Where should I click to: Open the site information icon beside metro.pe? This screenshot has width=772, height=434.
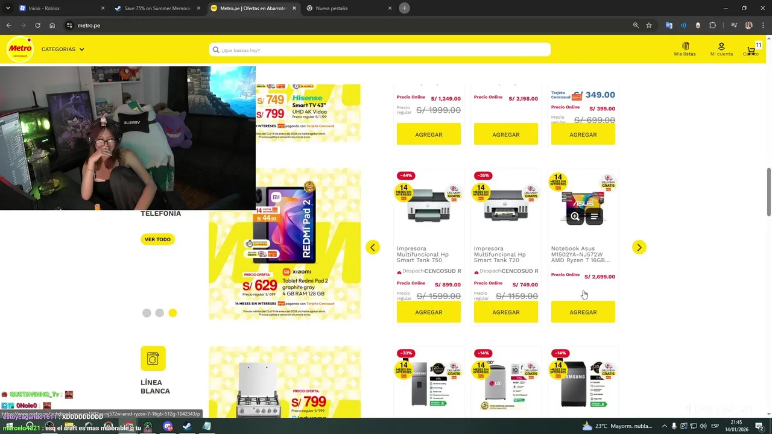pyautogui.click(x=69, y=25)
